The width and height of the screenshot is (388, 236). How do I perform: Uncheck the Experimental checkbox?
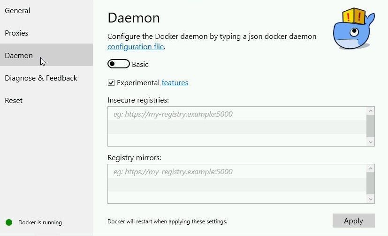coord(111,83)
